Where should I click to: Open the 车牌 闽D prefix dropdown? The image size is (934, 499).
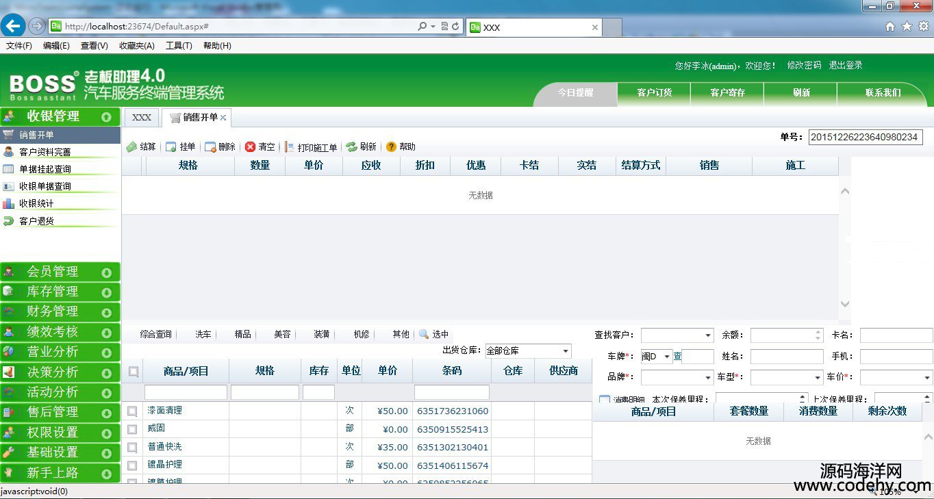coord(667,357)
